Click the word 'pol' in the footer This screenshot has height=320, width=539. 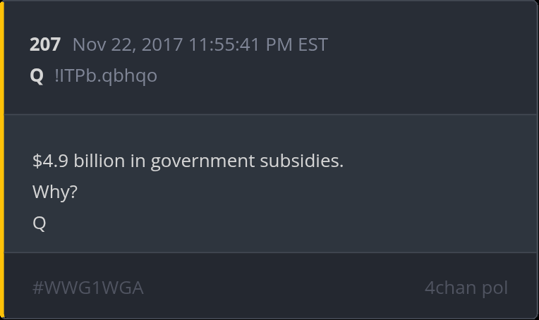(495, 288)
